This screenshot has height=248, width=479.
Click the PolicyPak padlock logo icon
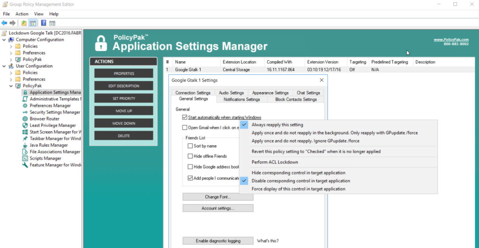pos(101,43)
